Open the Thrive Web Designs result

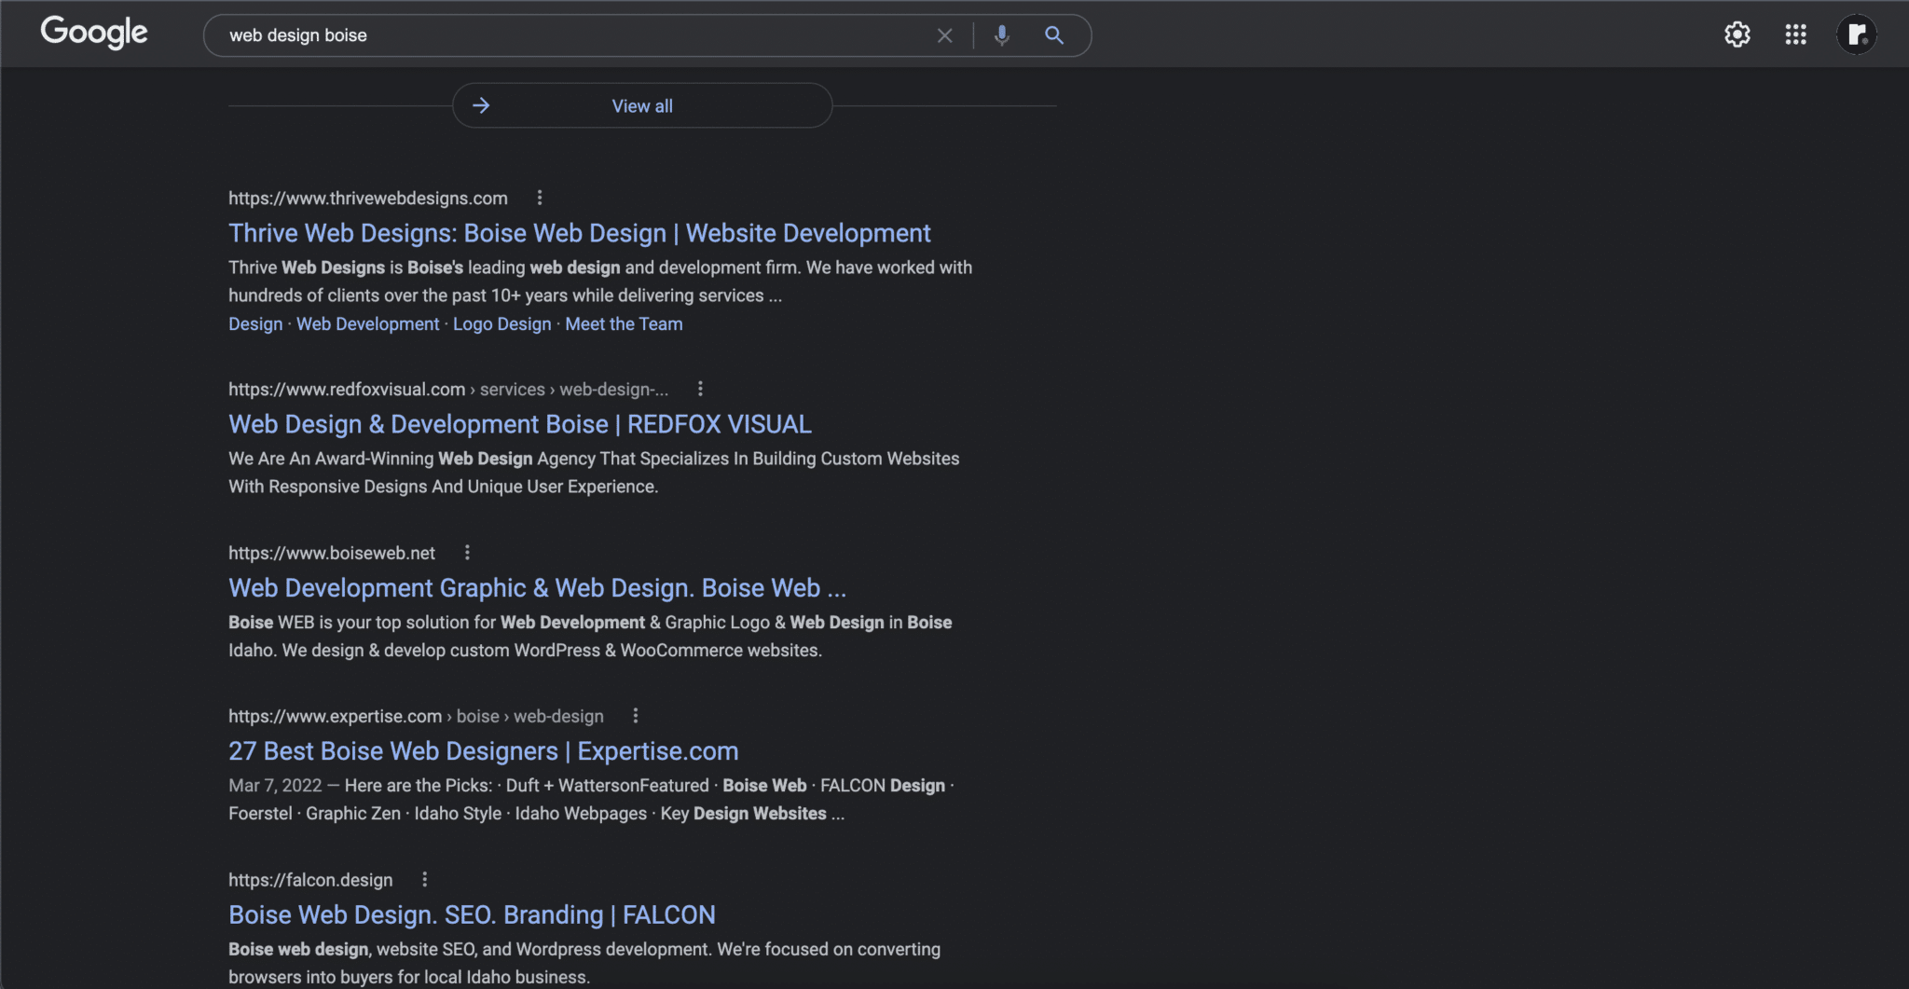(x=579, y=233)
